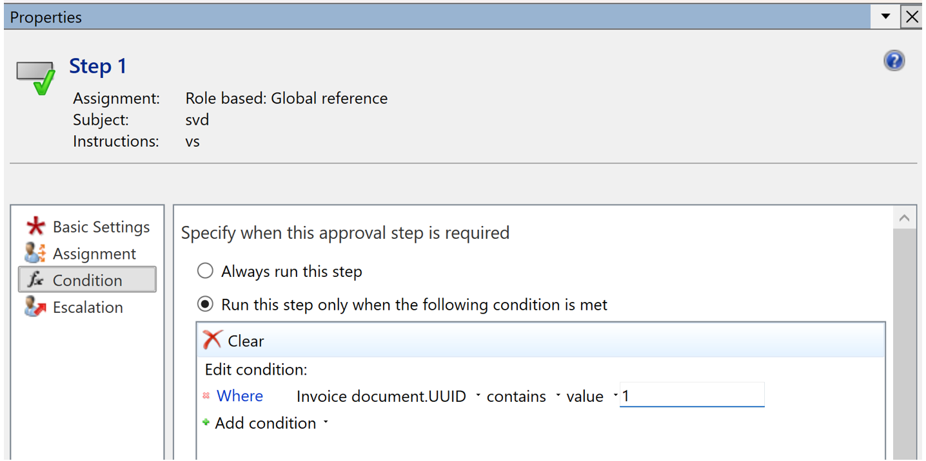Click the condition value input field
The width and height of the screenshot is (926, 461).
(x=692, y=395)
